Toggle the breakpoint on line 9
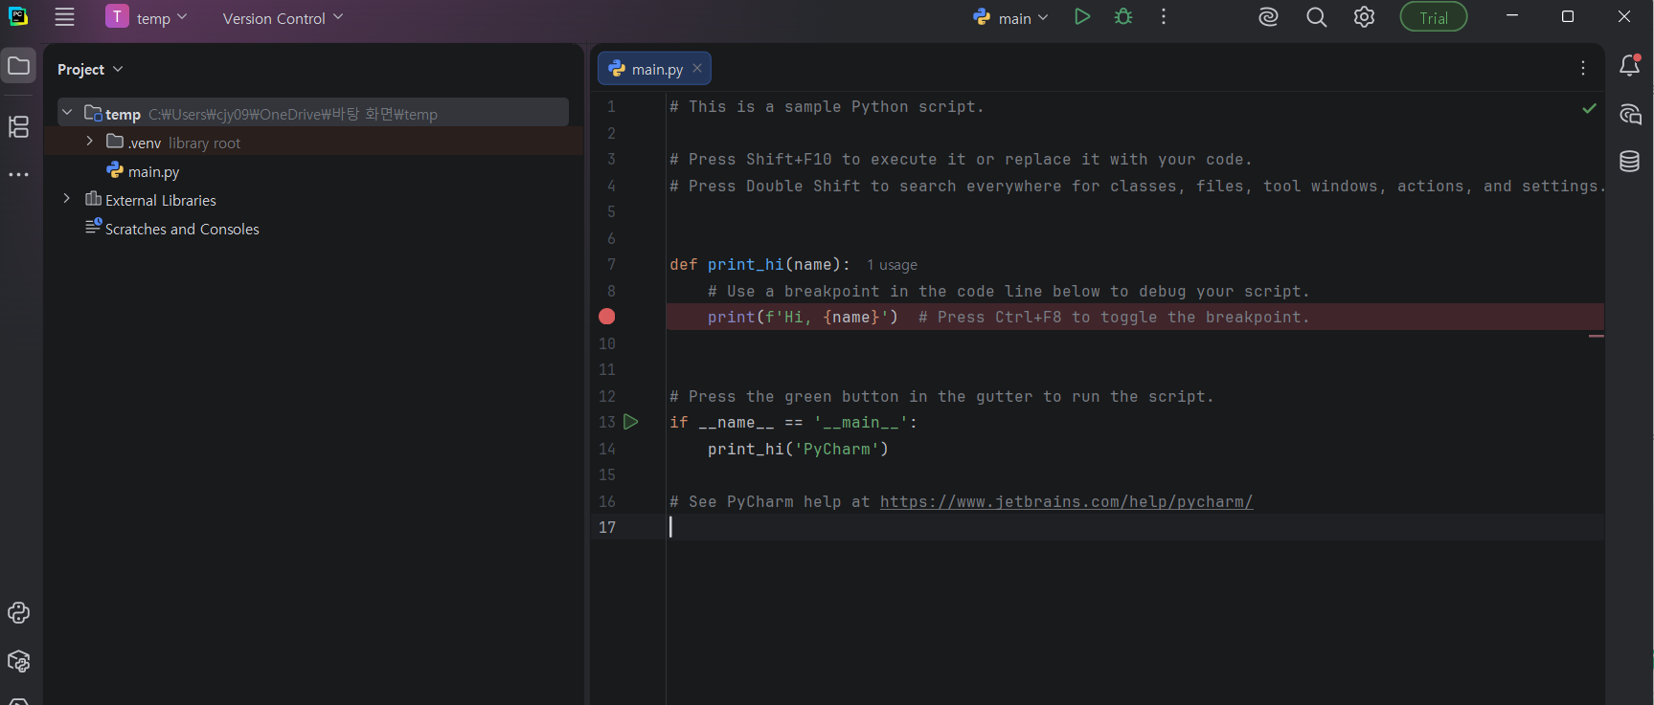 coord(606,317)
